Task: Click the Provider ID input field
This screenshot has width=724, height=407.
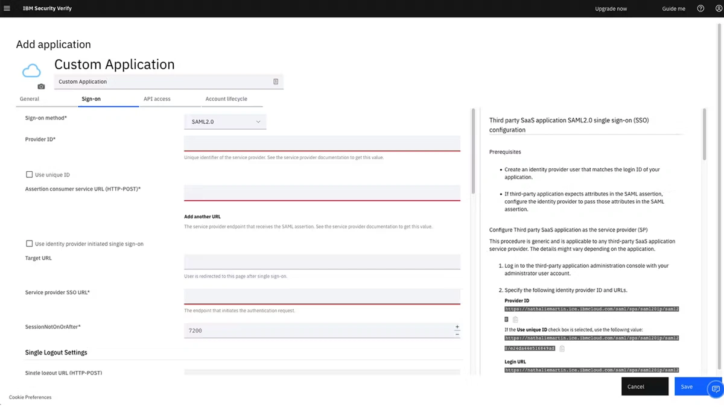Action: [x=322, y=143]
